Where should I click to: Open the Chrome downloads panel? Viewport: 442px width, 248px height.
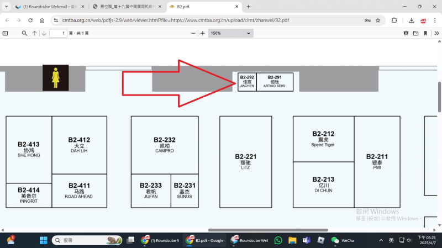coord(412,20)
